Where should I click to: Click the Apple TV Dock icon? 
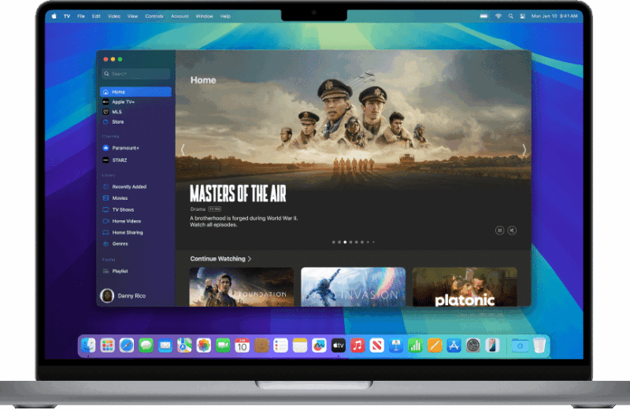pos(339,345)
